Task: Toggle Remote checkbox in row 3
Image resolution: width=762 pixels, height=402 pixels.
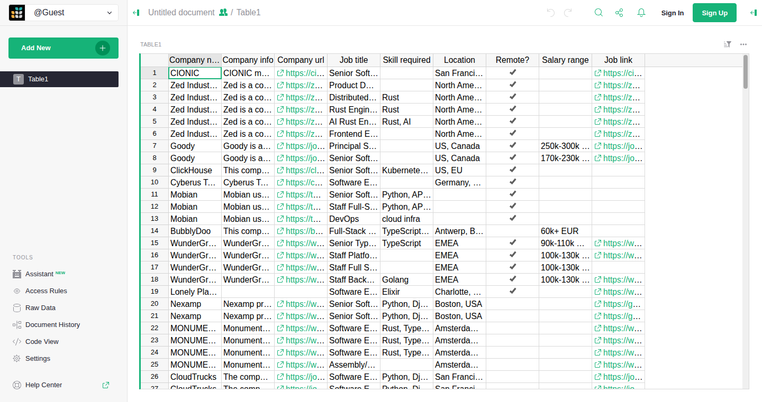Action: [x=513, y=97]
